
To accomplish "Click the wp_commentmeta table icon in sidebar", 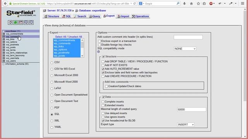I will 4,34.
